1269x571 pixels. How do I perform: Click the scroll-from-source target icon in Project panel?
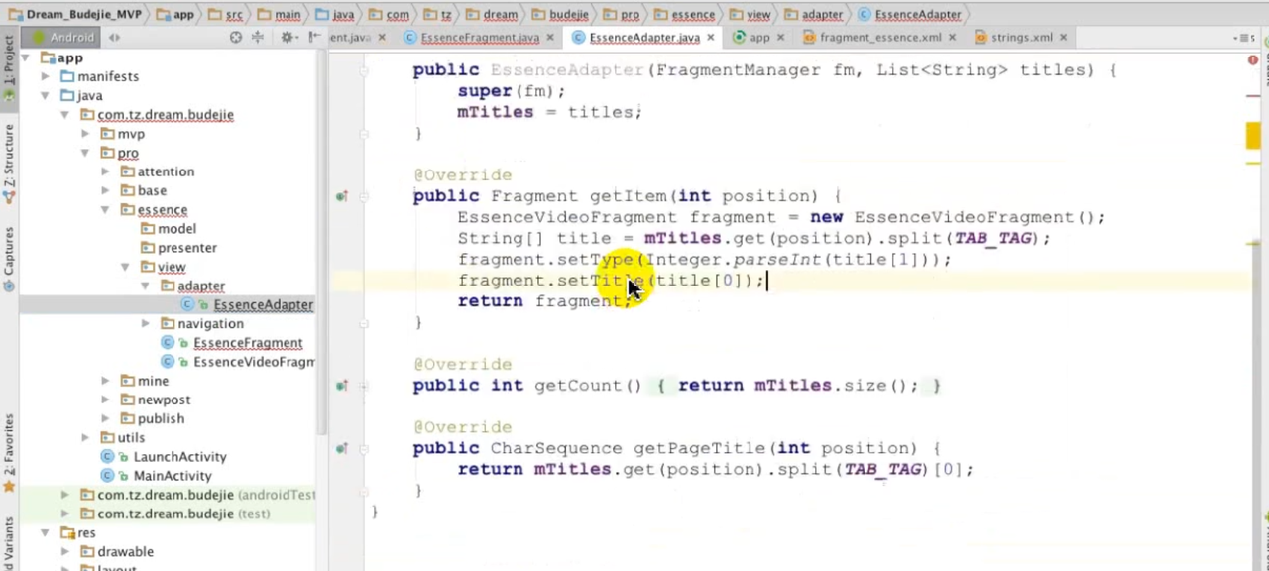coord(236,37)
